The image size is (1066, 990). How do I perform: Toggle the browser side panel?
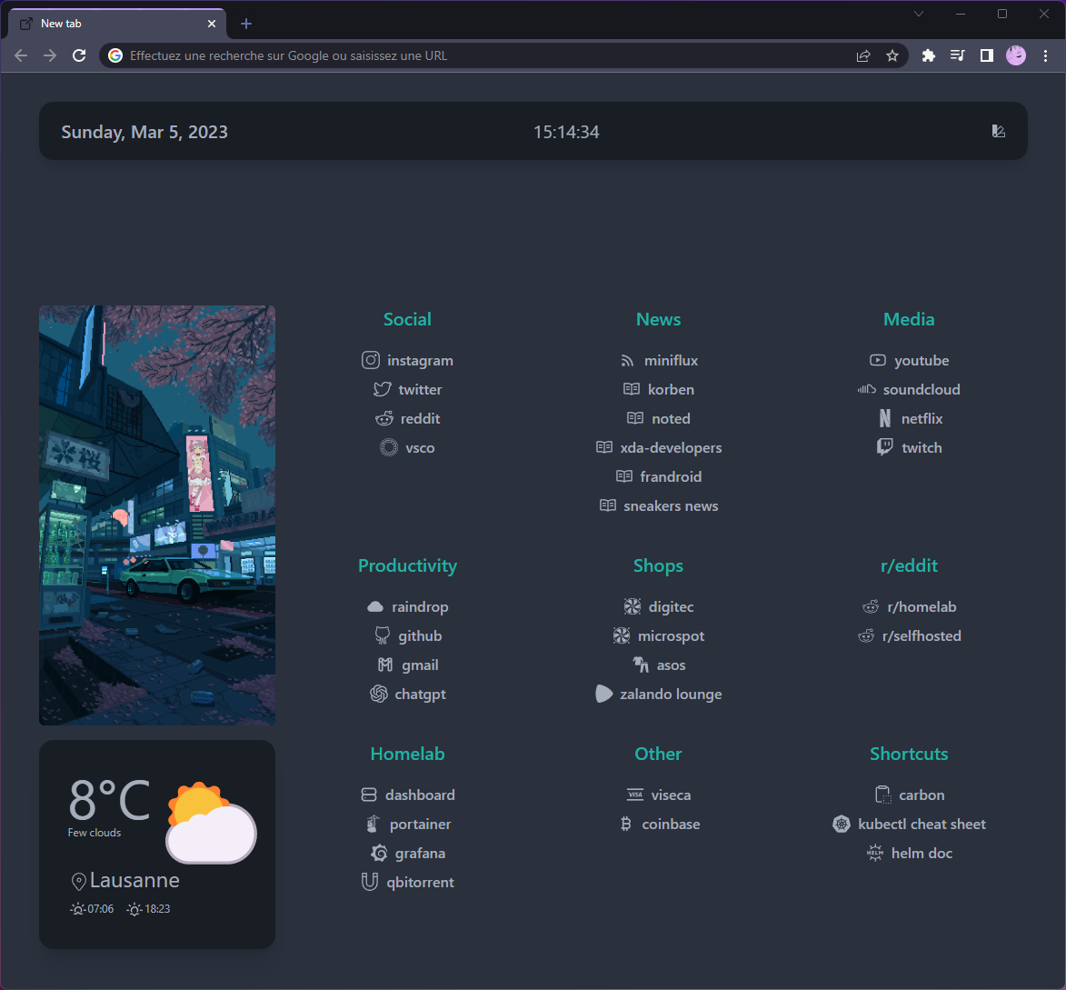click(986, 55)
